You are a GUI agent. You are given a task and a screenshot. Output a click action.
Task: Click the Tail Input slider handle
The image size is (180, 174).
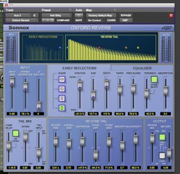(39, 152)
